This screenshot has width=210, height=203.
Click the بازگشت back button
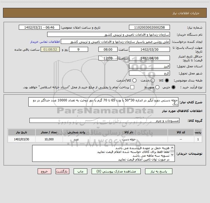coord(62,171)
